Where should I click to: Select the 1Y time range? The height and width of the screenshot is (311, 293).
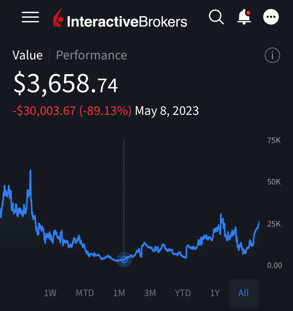[x=215, y=293]
